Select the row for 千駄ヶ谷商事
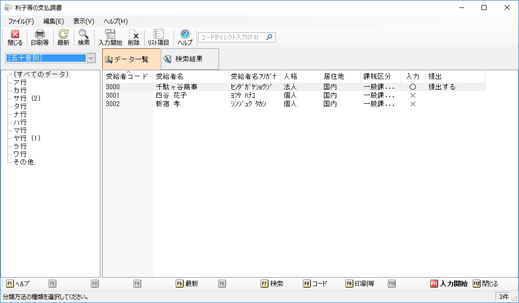Image resolution: width=519 pixels, height=303 pixels. click(x=177, y=87)
